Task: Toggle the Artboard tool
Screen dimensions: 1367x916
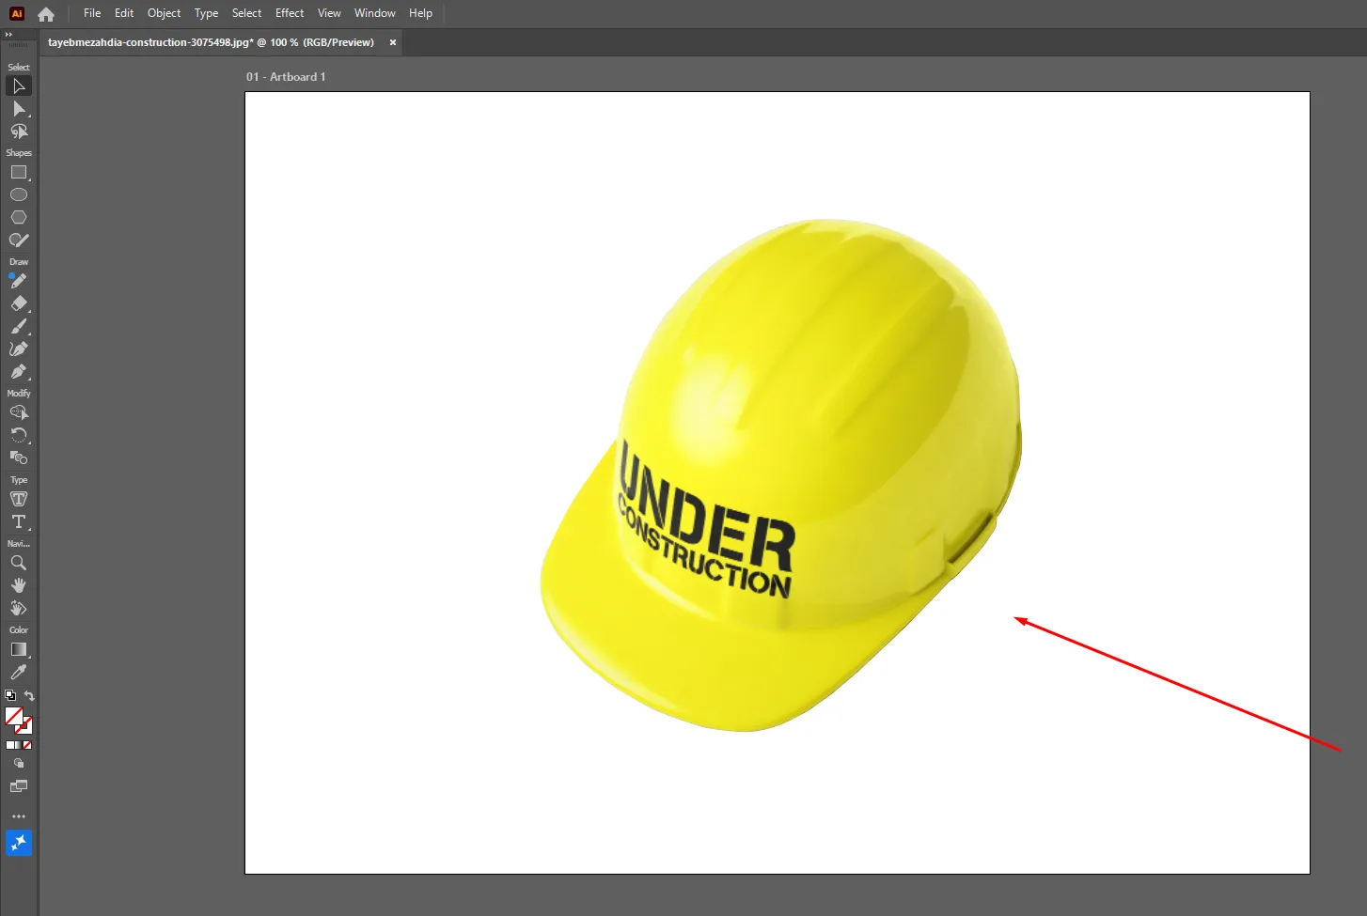Action: (x=19, y=786)
